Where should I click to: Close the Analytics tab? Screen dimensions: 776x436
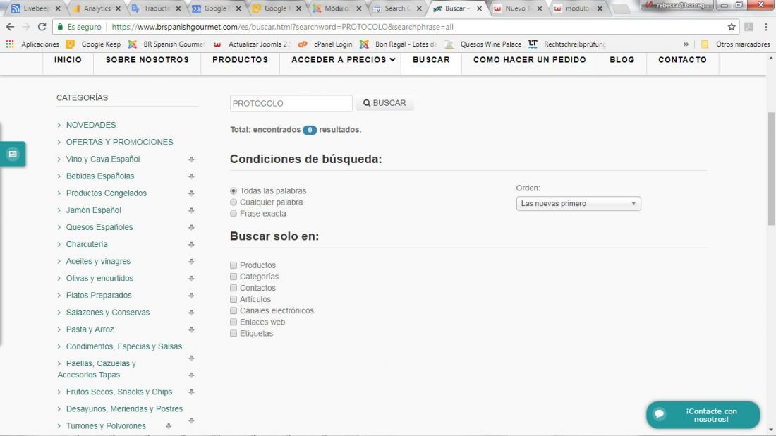118,8
